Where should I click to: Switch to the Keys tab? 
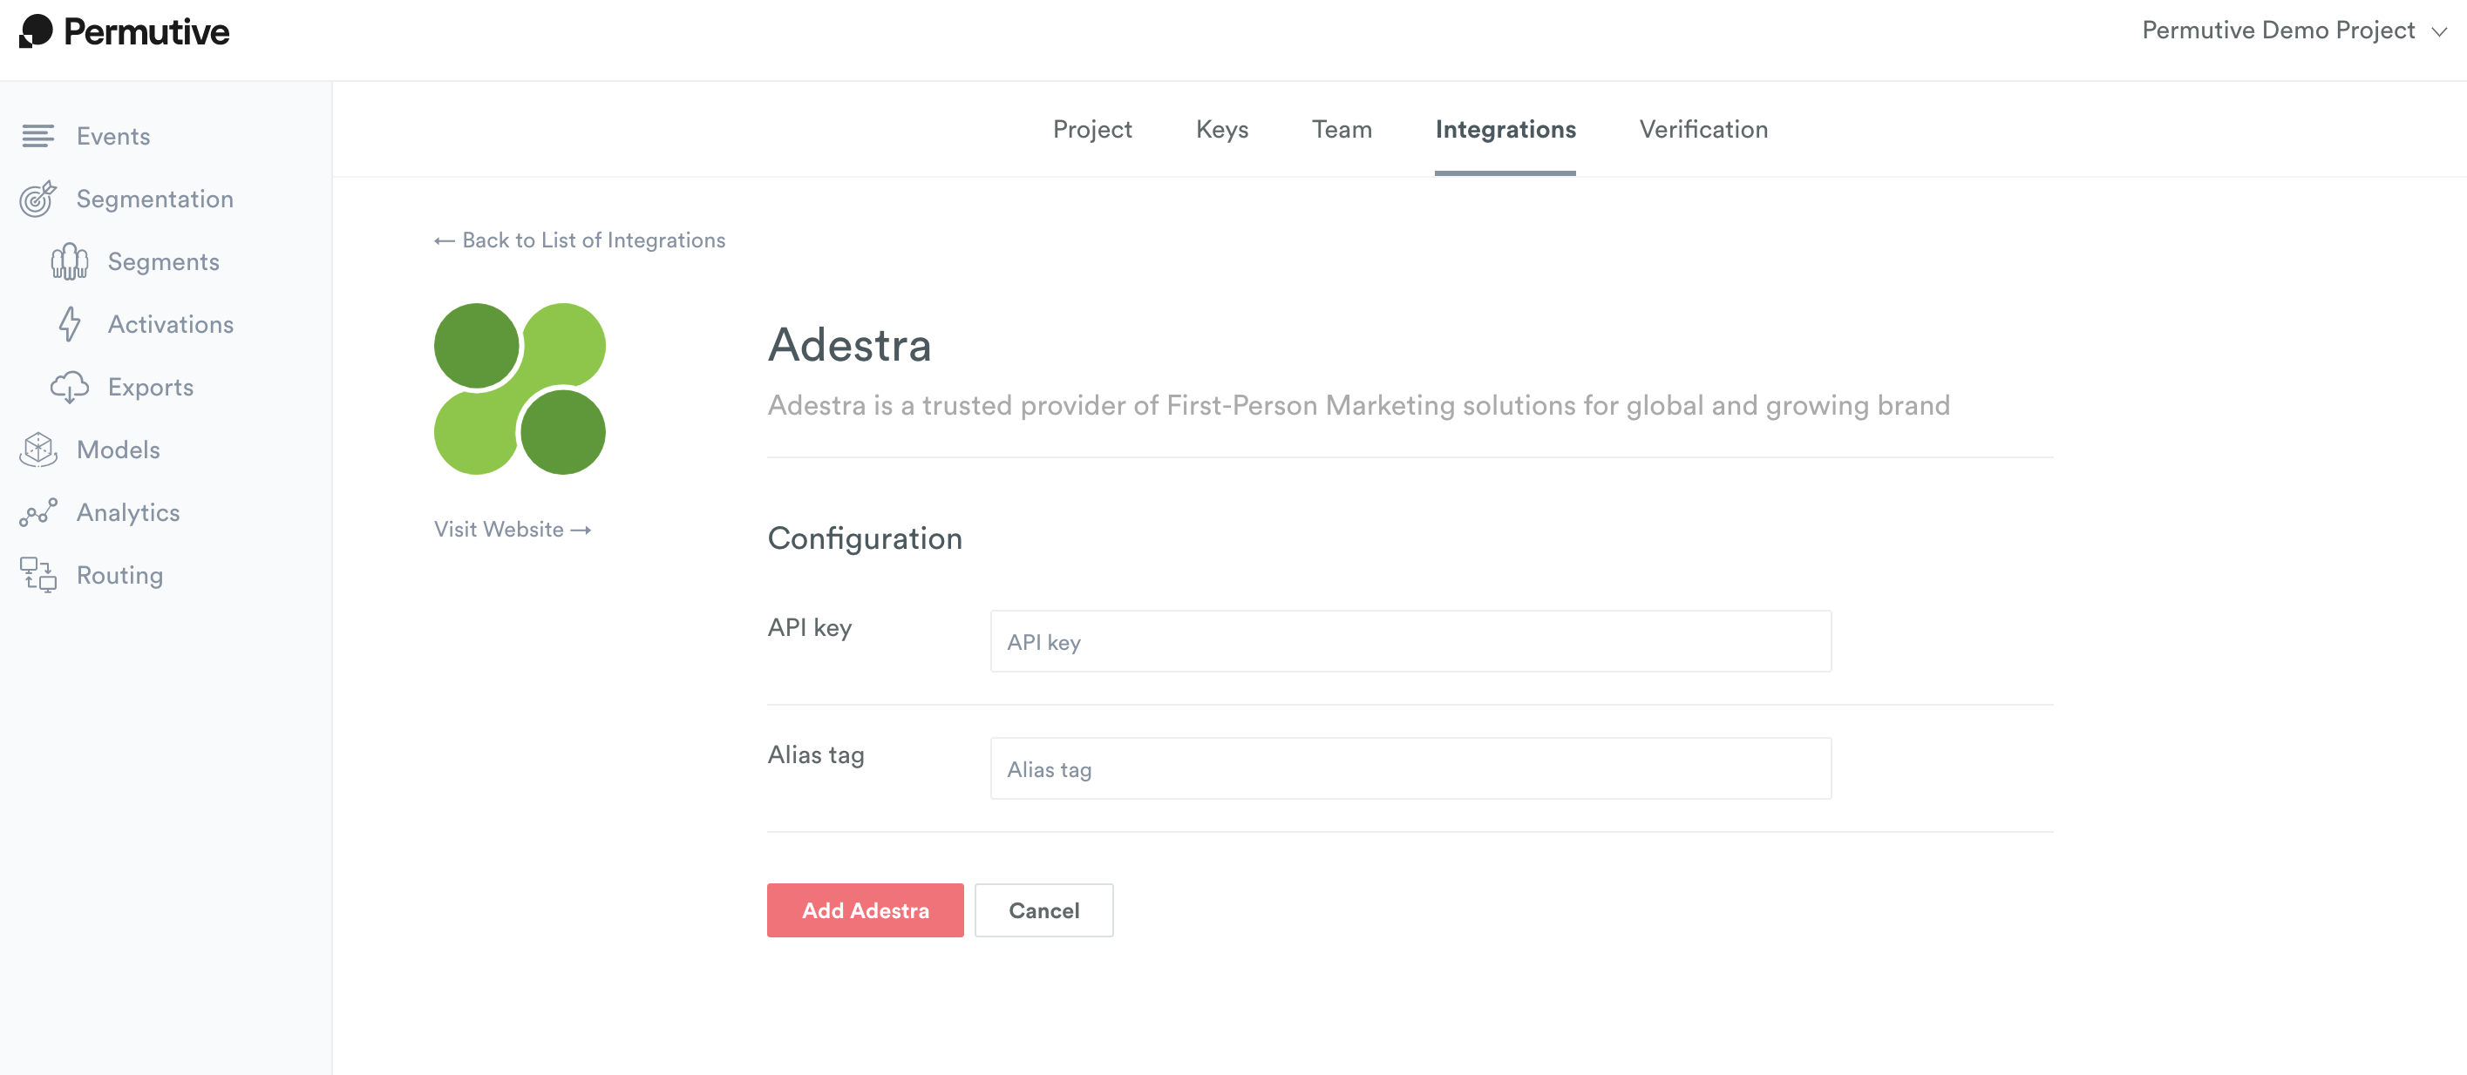tap(1222, 129)
